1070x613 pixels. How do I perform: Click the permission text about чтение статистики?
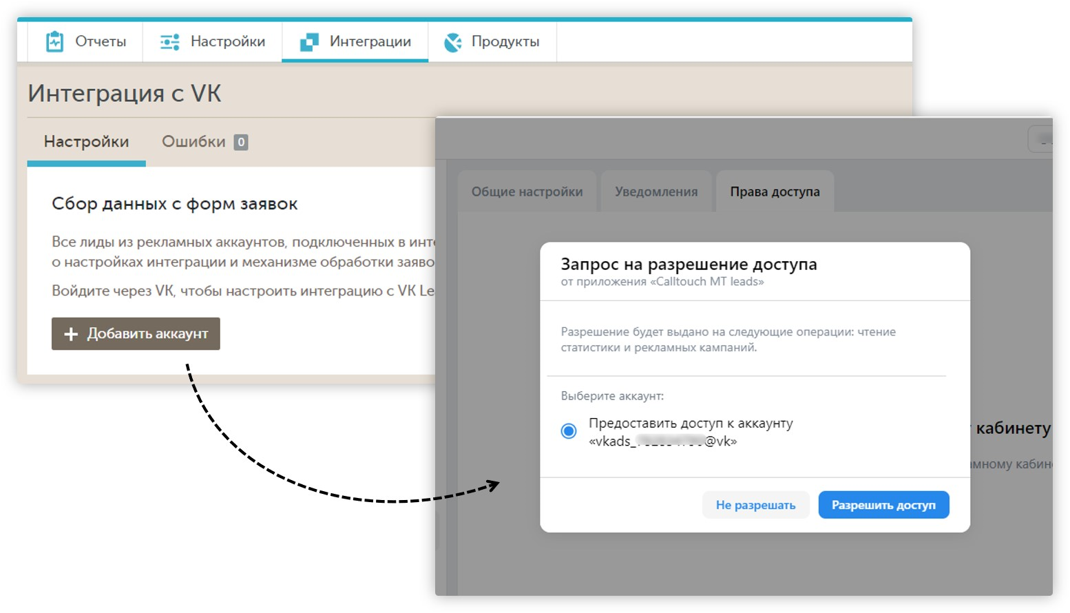coord(728,340)
